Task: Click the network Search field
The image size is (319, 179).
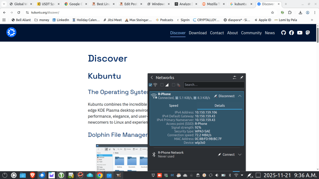Action: point(214,85)
